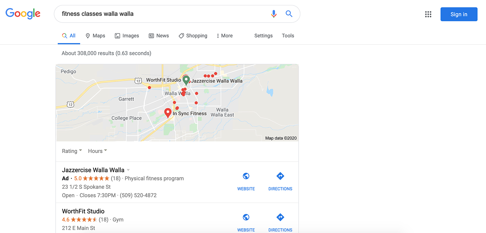Switch to the Maps tab
The height and width of the screenshot is (233, 486).
point(95,35)
